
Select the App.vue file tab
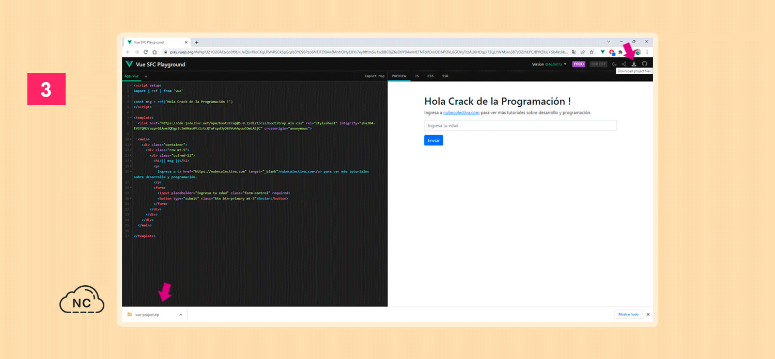tap(131, 76)
